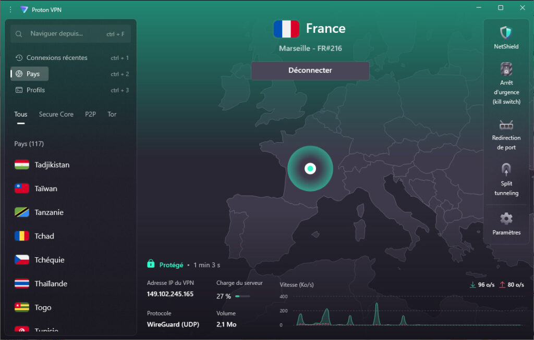Screen dimensions: 534x340
Task: Click the three-dot menu at top left
Action: pos(9,9)
